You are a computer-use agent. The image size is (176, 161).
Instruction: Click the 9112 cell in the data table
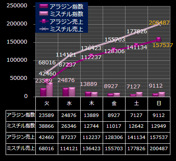pos(159,115)
